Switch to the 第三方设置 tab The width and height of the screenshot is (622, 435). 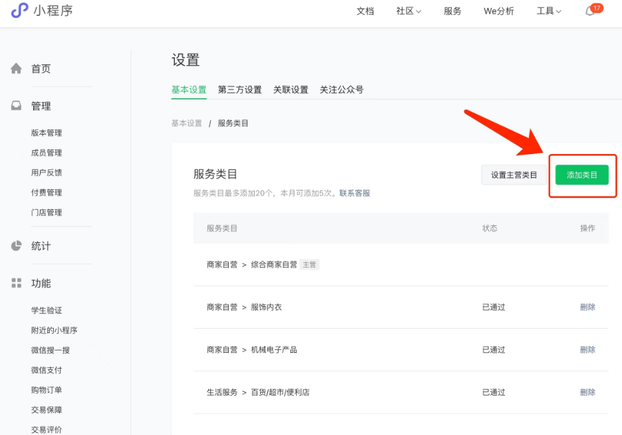[239, 90]
